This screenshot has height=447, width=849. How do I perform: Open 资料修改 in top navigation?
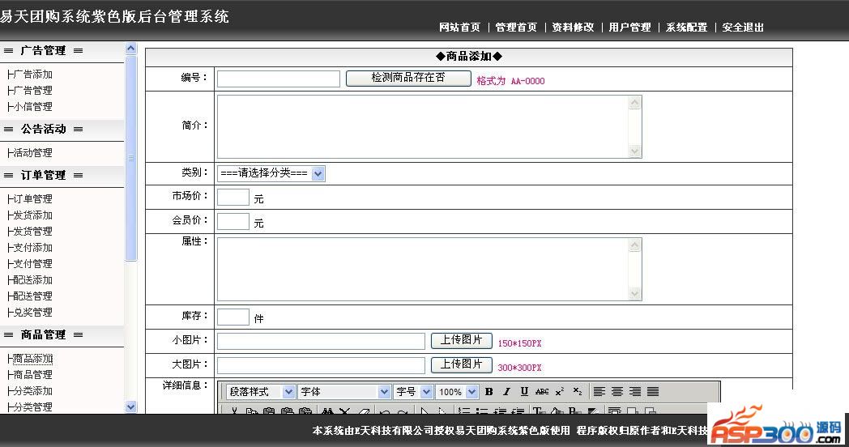(573, 27)
